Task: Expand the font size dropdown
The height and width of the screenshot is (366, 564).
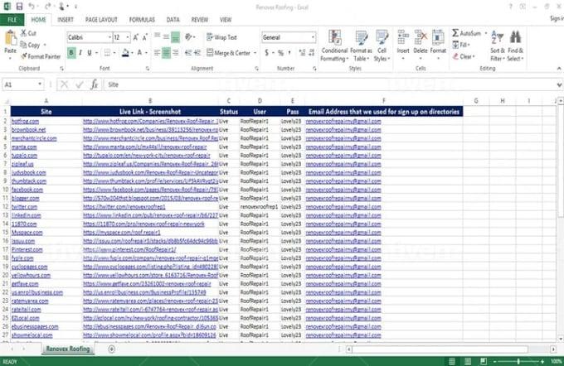Action: [128, 37]
